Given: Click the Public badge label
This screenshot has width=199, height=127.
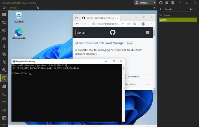Looking at the screenshot, I should [x=130, y=43].
